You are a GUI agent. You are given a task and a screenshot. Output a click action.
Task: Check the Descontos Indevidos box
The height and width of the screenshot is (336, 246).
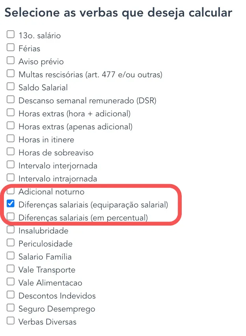[x=11, y=295]
